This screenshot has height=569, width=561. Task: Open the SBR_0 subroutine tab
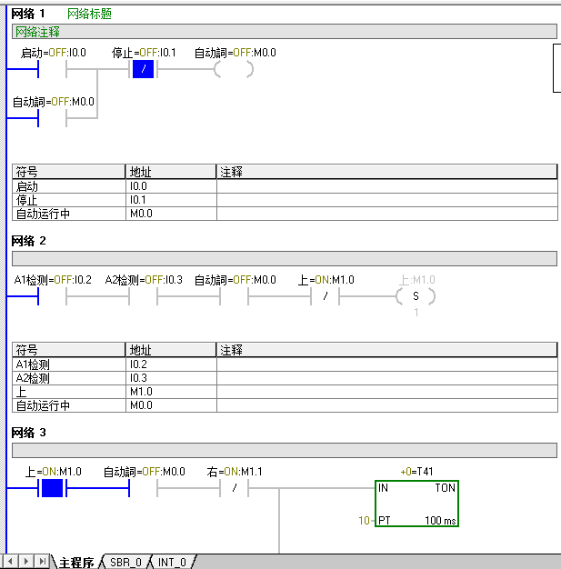(125, 563)
